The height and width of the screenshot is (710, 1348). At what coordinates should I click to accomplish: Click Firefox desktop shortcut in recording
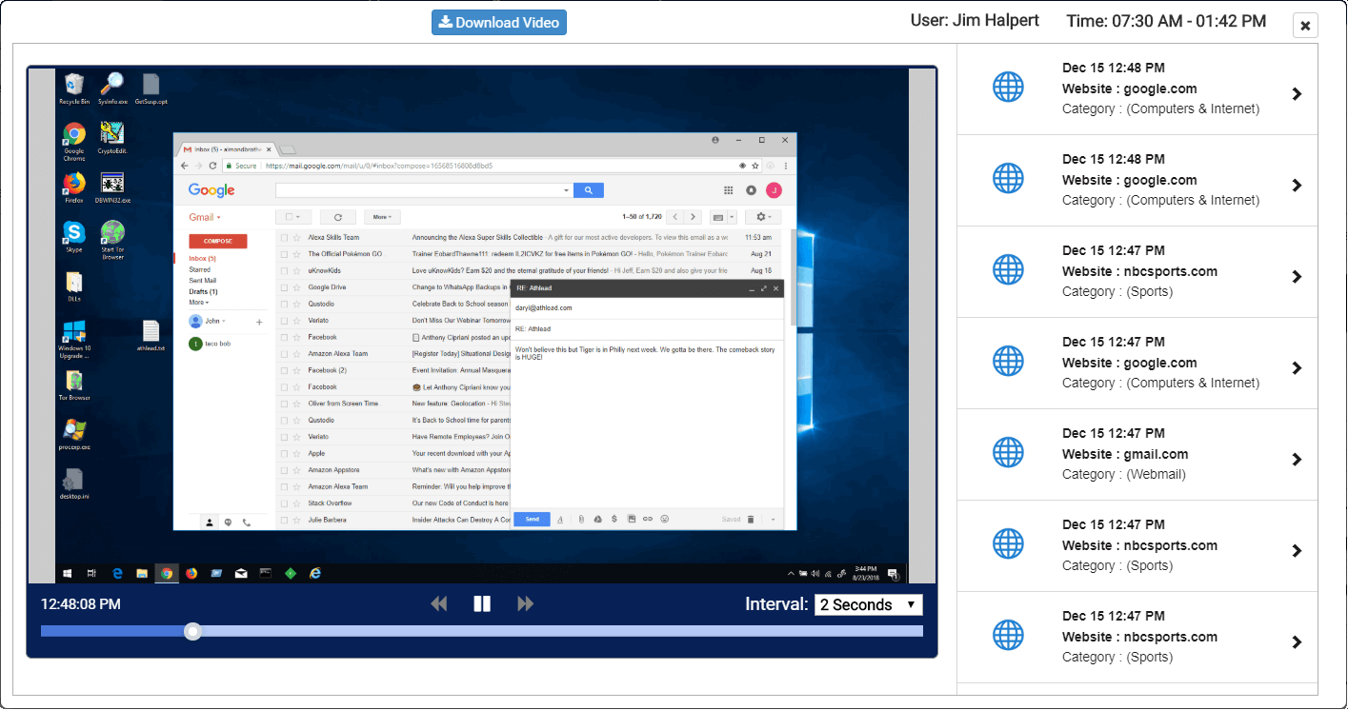[74, 187]
